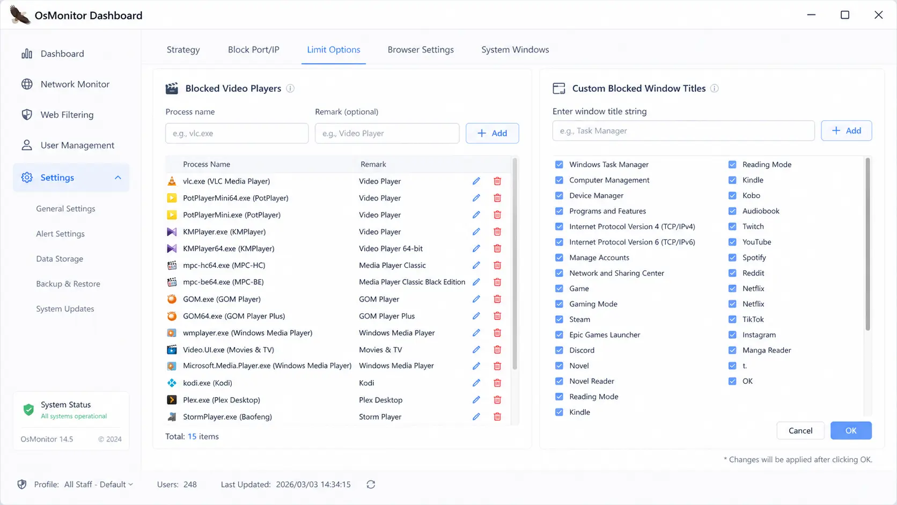Open the All Staff - Default profile dropdown
This screenshot has height=505, width=897.
click(99, 485)
